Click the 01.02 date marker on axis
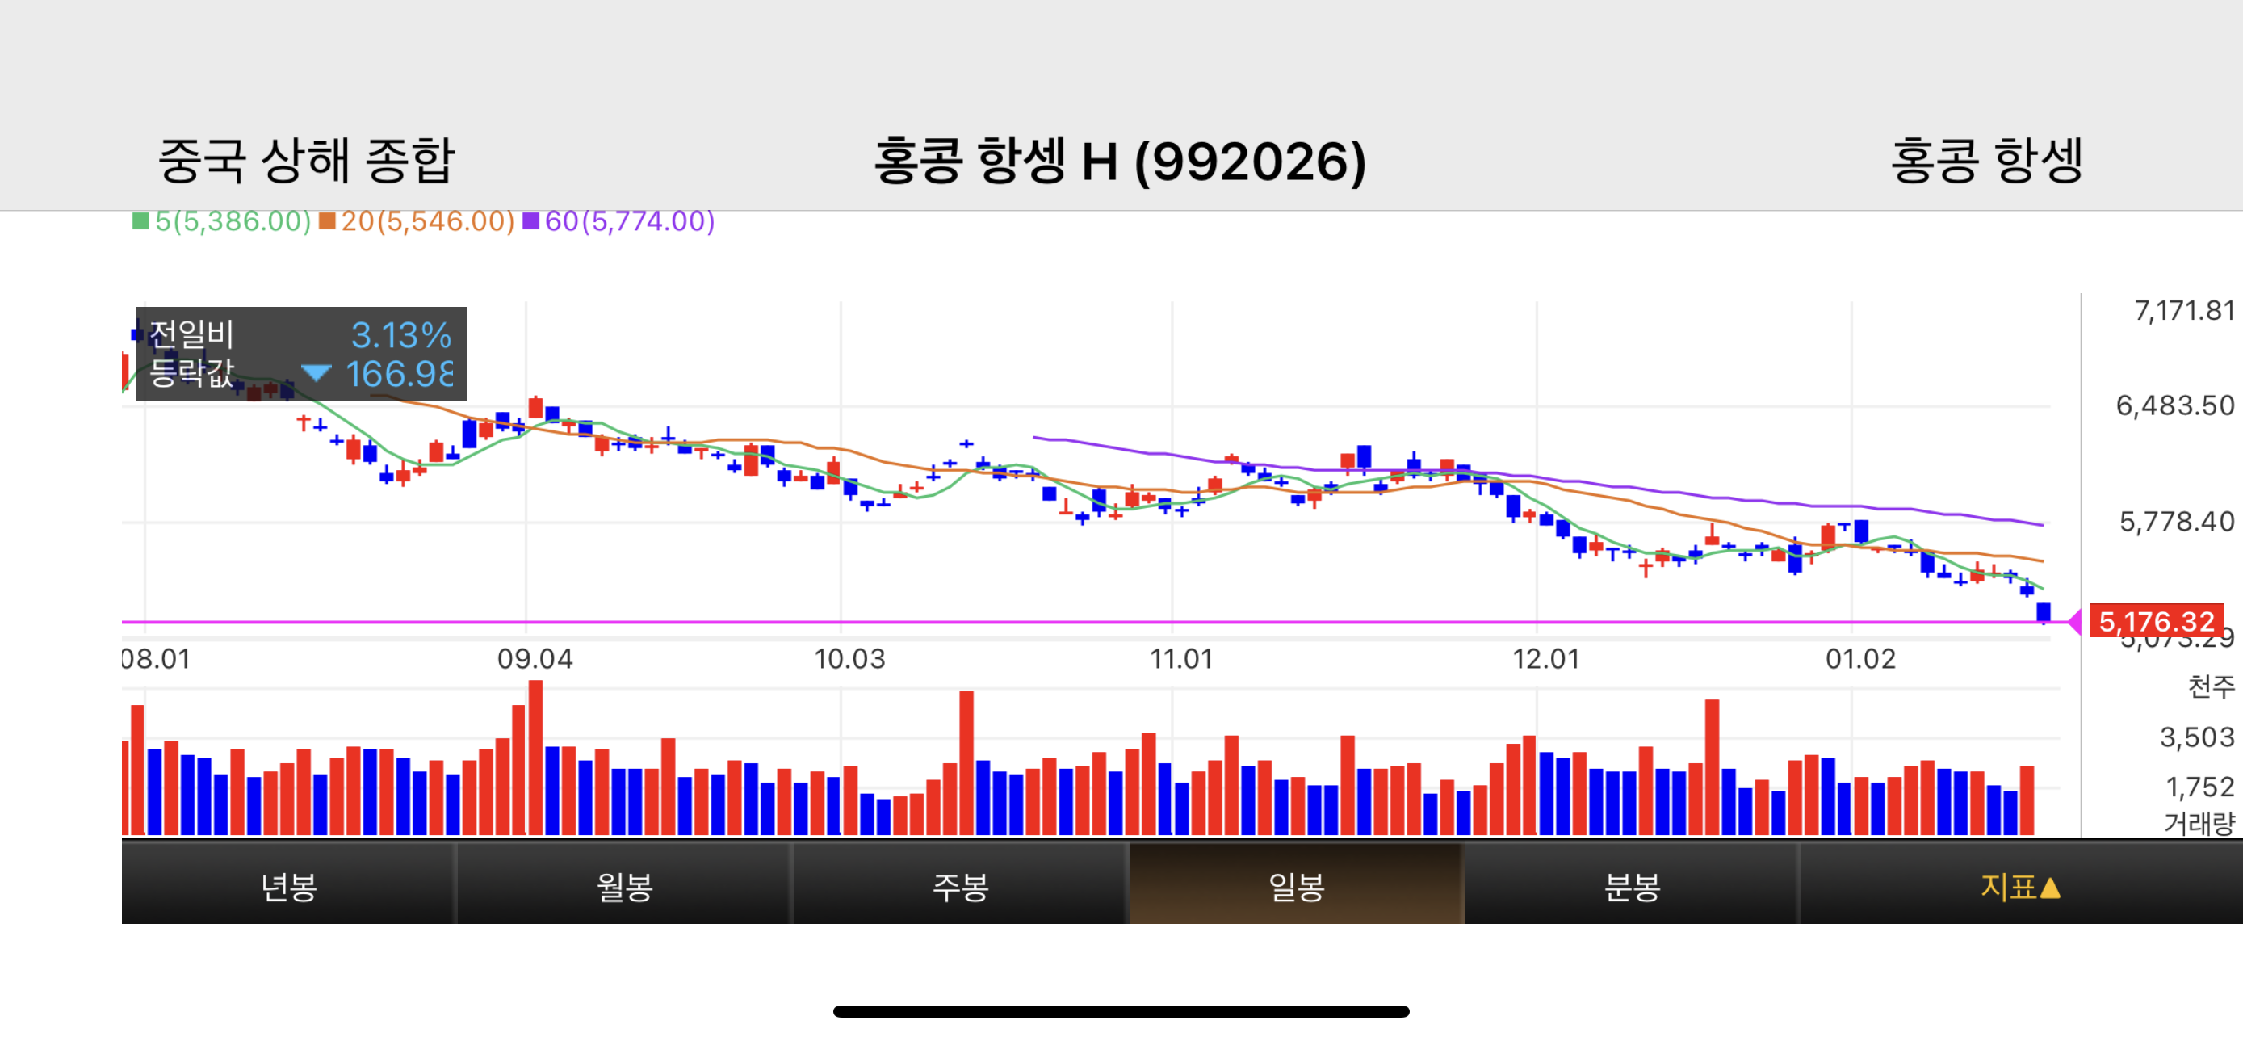2243x1037 pixels. coord(1859,659)
